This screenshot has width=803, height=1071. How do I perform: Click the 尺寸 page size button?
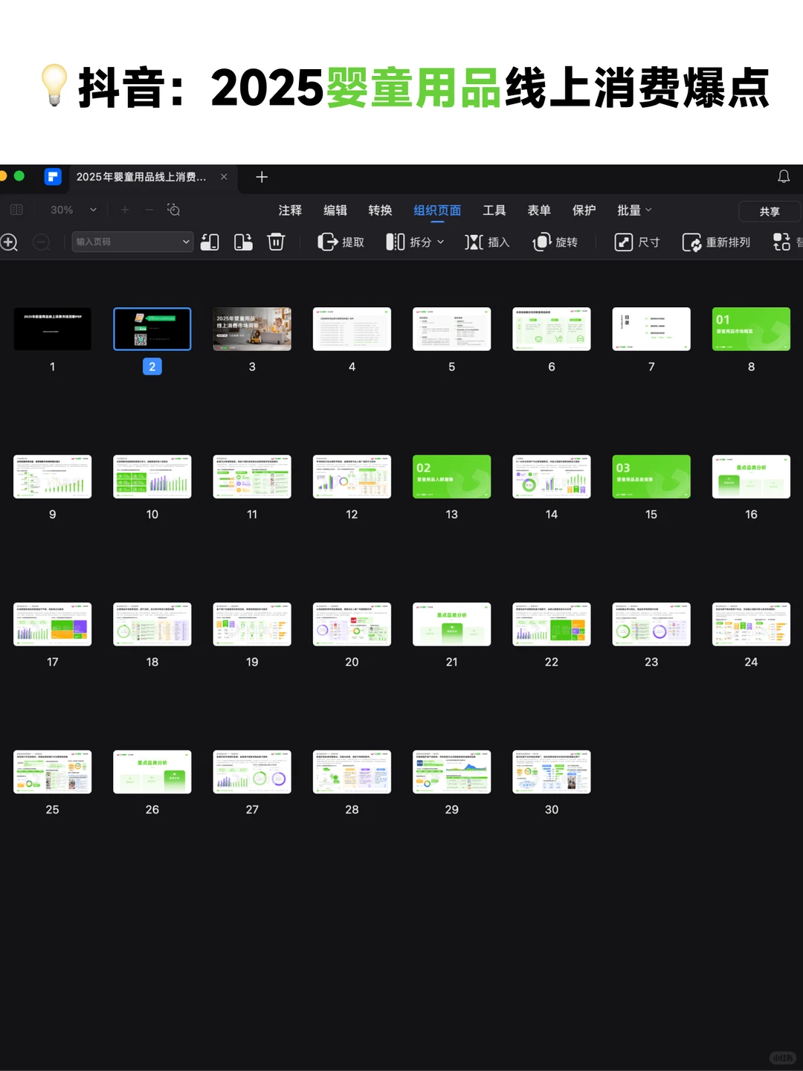[637, 242]
